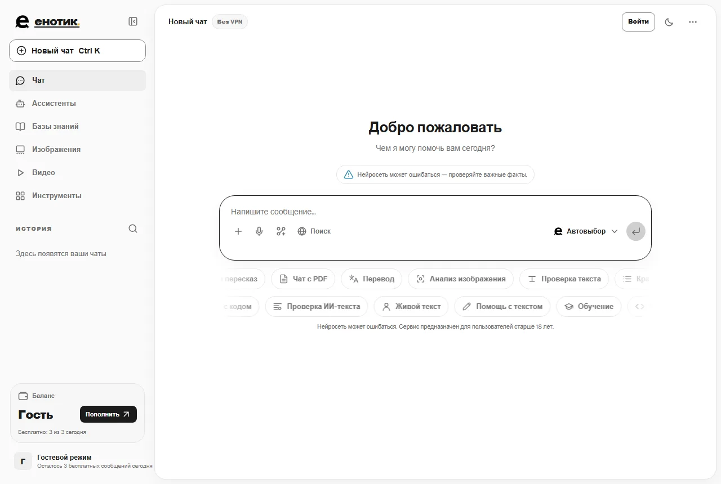Image resolution: width=721 pixels, height=484 pixels.
Task: Open the Чат section
Action: click(77, 80)
